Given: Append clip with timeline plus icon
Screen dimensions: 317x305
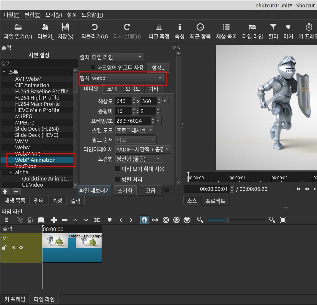Looking at the screenshot, I should pyautogui.click(x=54, y=220).
